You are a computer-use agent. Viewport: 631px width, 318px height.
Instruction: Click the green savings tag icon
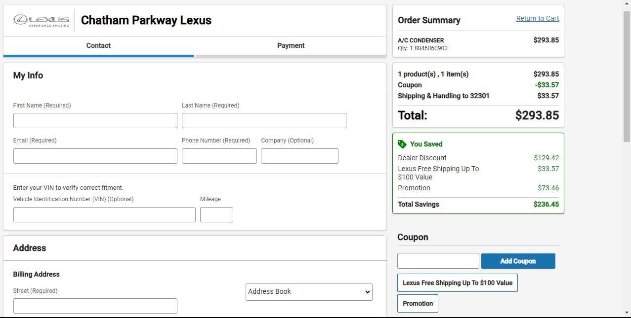(402, 144)
